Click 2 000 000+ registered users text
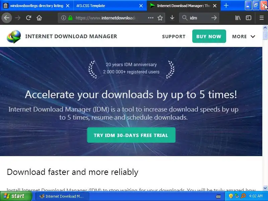The width and height of the screenshot is (268, 201). [131, 72]
